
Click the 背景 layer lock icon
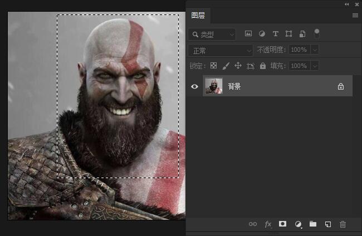[x=341, y=86]
